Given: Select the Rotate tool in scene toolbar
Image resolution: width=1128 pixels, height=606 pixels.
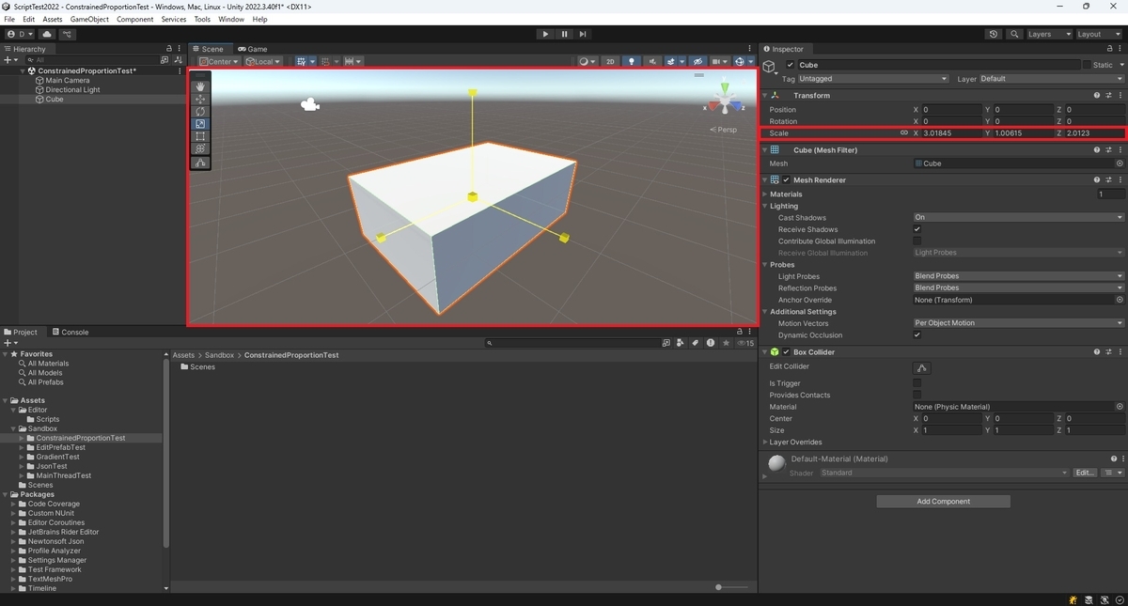Looking at the screenshot, I should tap(200, 111).
